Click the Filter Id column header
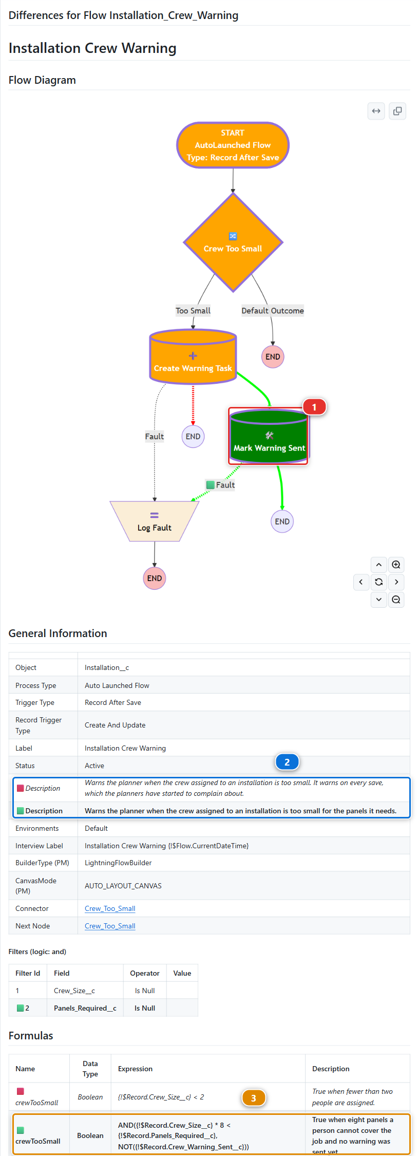The width and height of the screenshot is (418, 1156). (28, 973)
